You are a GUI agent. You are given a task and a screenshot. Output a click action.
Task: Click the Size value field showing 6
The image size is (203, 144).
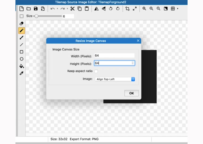click(x=68, y=16)
